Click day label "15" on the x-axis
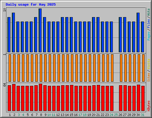The height and width of the screenshot is (118, 152). tap(71, 115)
